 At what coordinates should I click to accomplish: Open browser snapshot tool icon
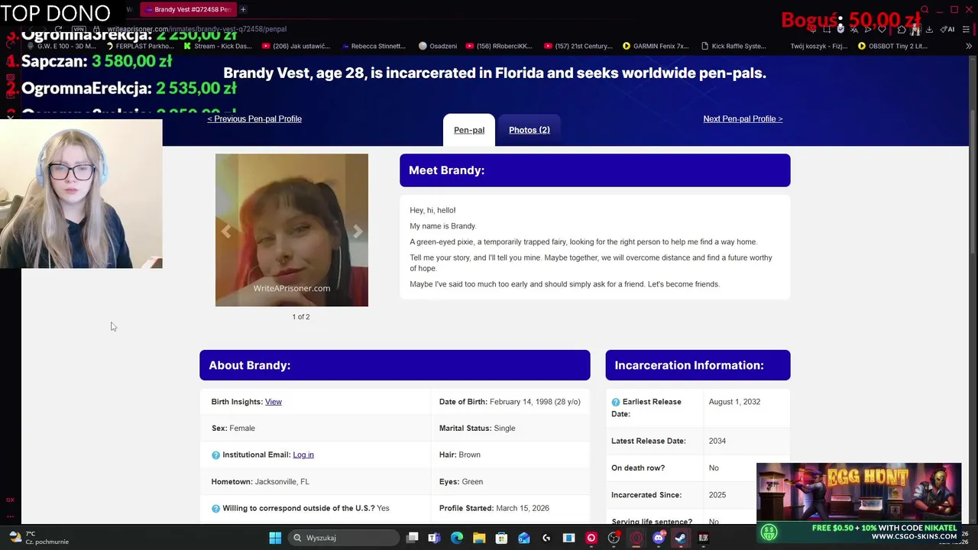tap(827, 29)
